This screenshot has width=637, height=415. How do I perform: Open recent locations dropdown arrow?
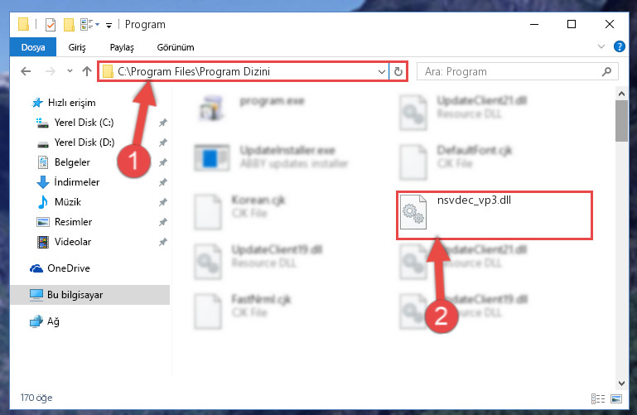(70, 71)
